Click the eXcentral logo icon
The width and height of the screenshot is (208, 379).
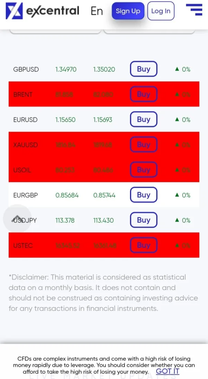(x=14, y=11)
